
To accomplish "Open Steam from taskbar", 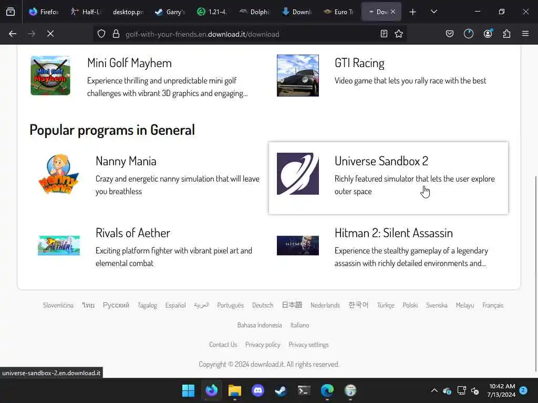I will [281, 390].
